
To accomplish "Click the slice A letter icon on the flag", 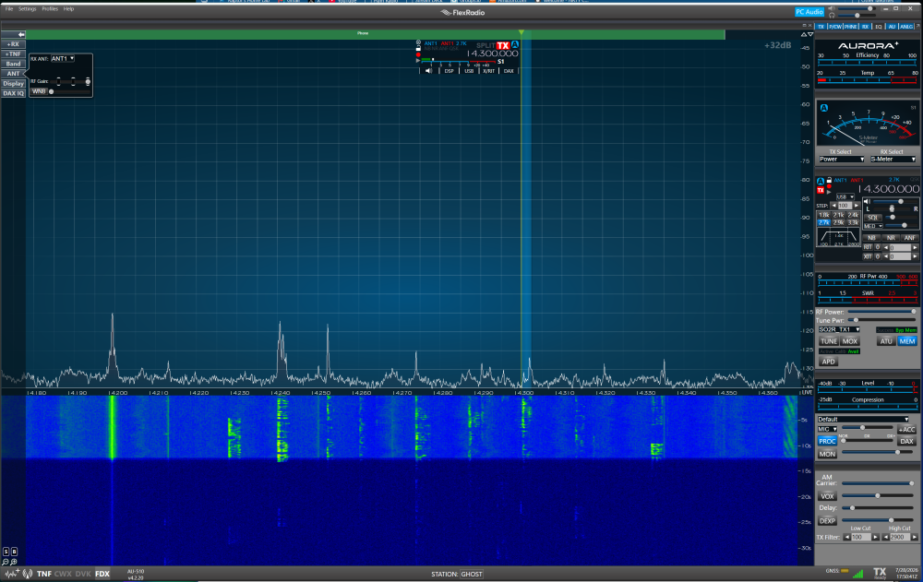I will point(515,44).
